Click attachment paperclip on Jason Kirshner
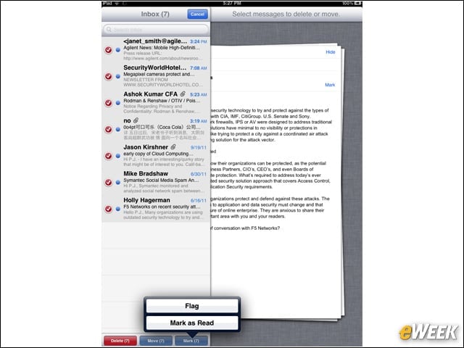This screenshot has width=464, height=348. point(173,146)
